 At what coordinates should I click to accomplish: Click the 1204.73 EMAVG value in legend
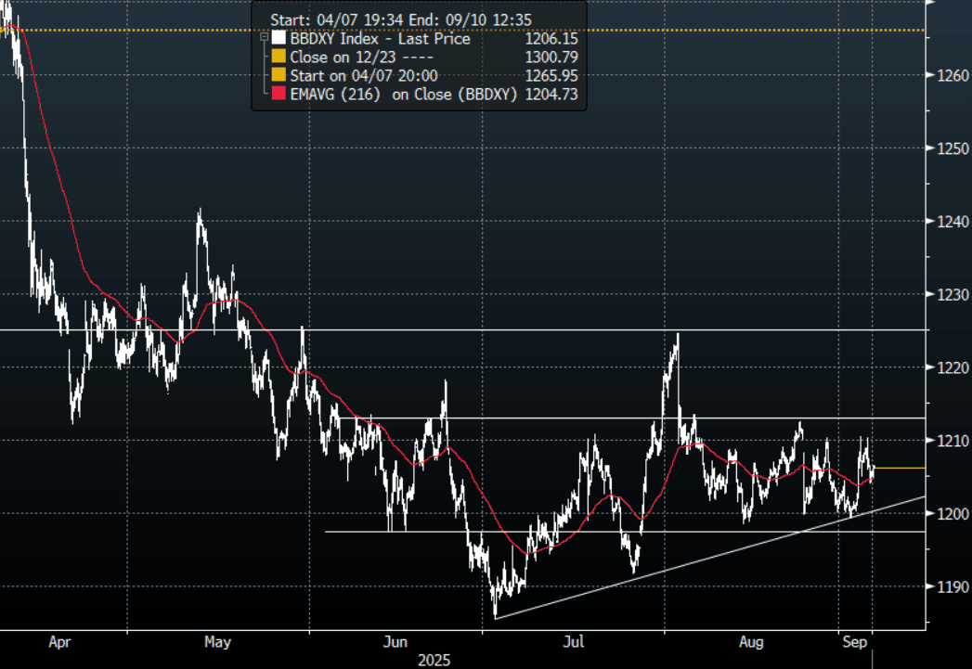tap(552, 94)
